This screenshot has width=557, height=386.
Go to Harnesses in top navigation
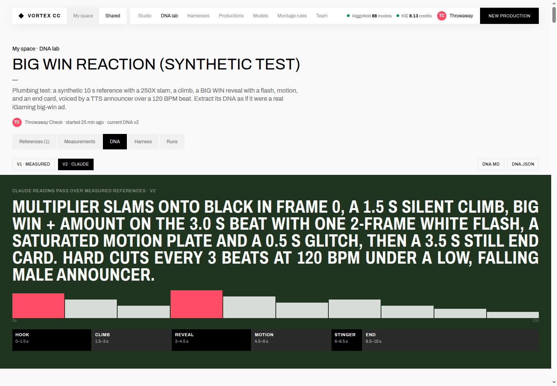coord(198,16)
